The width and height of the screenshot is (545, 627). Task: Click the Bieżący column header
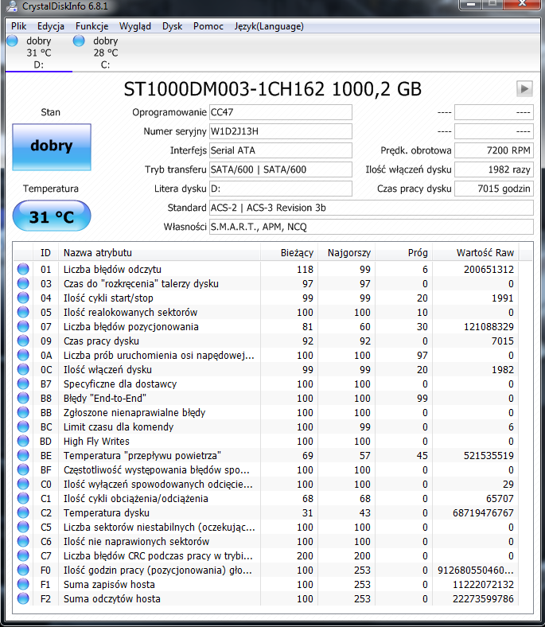[289, 253]
